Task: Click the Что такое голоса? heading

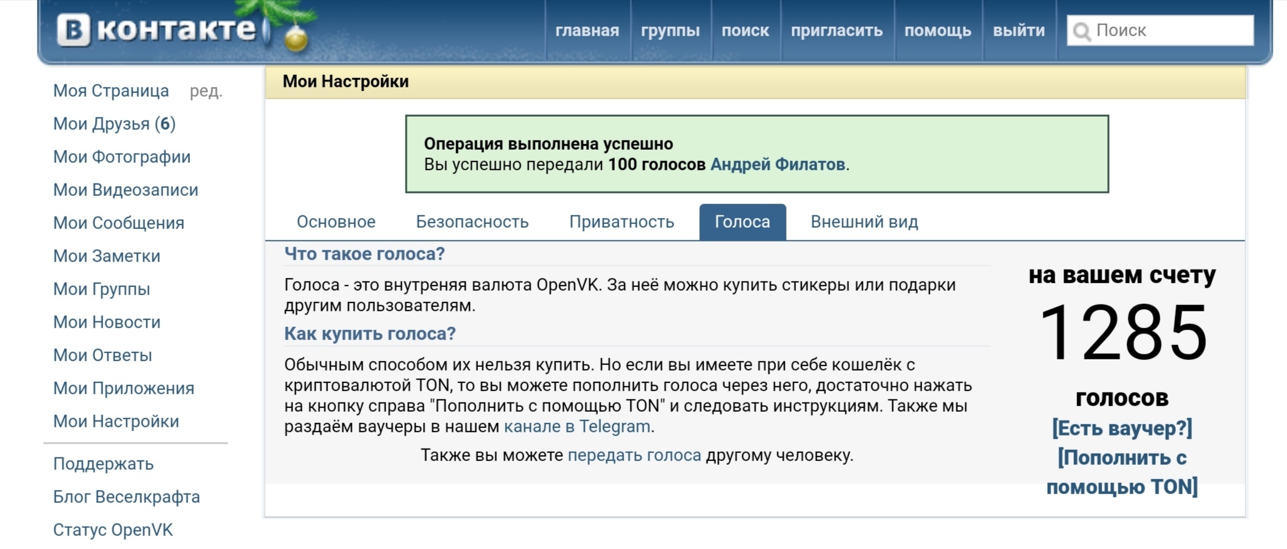Action: (x=365, y=254)
